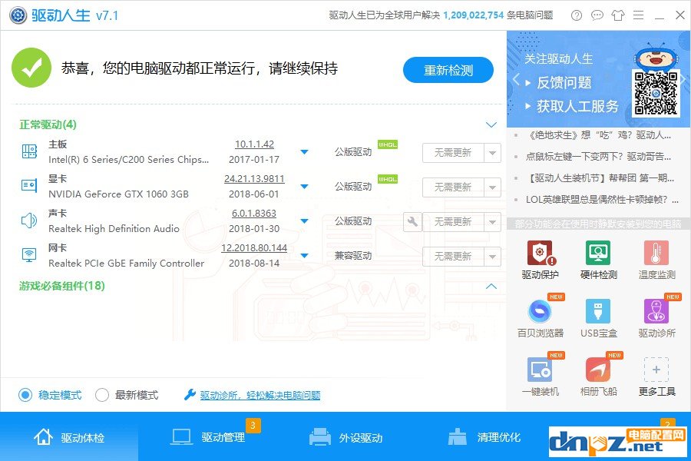Click the 显卡 version 24.21.13.9811 link
Image resolution: width=691 pixels, height=461 pixels.
[x=254, y=179]
